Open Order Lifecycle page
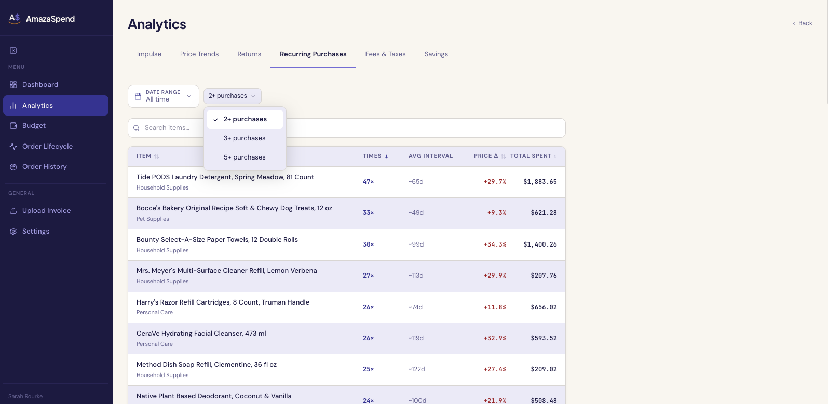This screenshot has width=828, height=404. (x=56, y=146)
